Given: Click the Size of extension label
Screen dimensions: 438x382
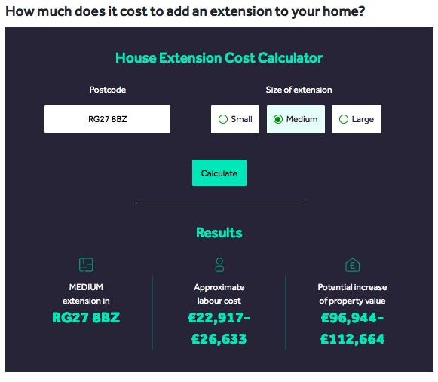Looking at the screenshot, I should (299, 90).
